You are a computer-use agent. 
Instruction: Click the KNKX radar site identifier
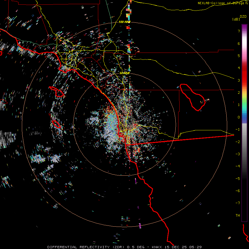tap(157, 247)
